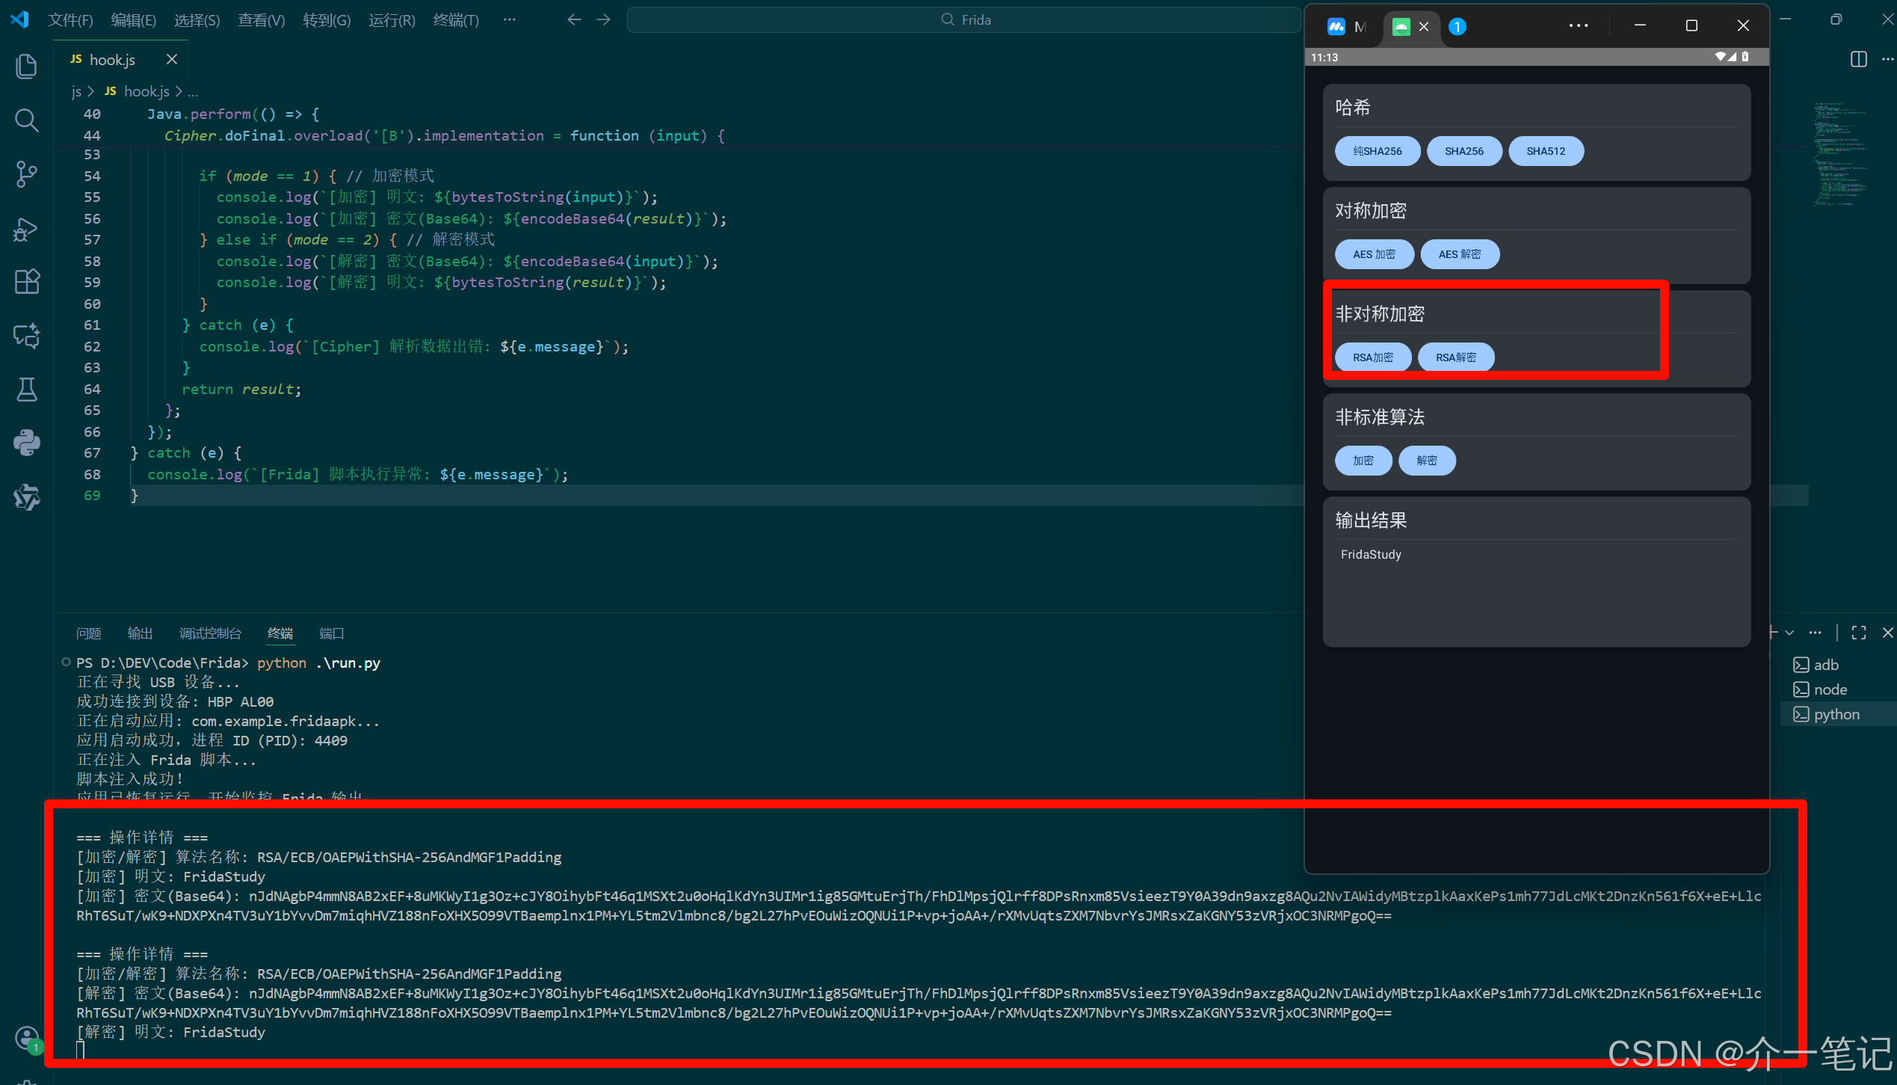This screenshot has height=1085, width=1897.
Task: Click the split editor right icon
Action: point(1858,59)
